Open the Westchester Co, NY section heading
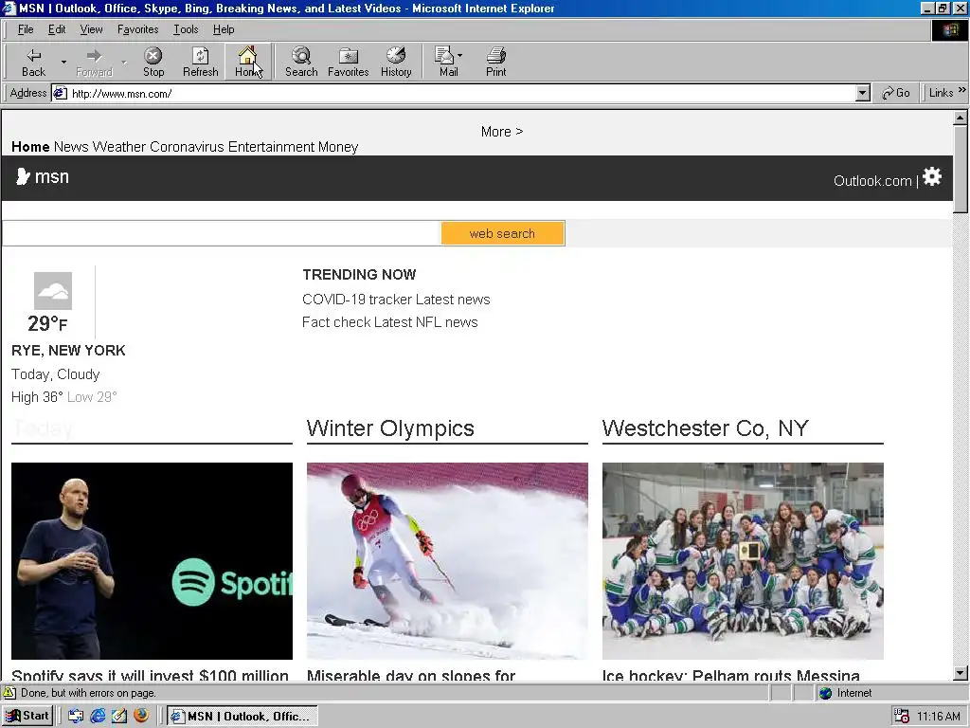This screenshot has width=970, height=728. [705, 428]
